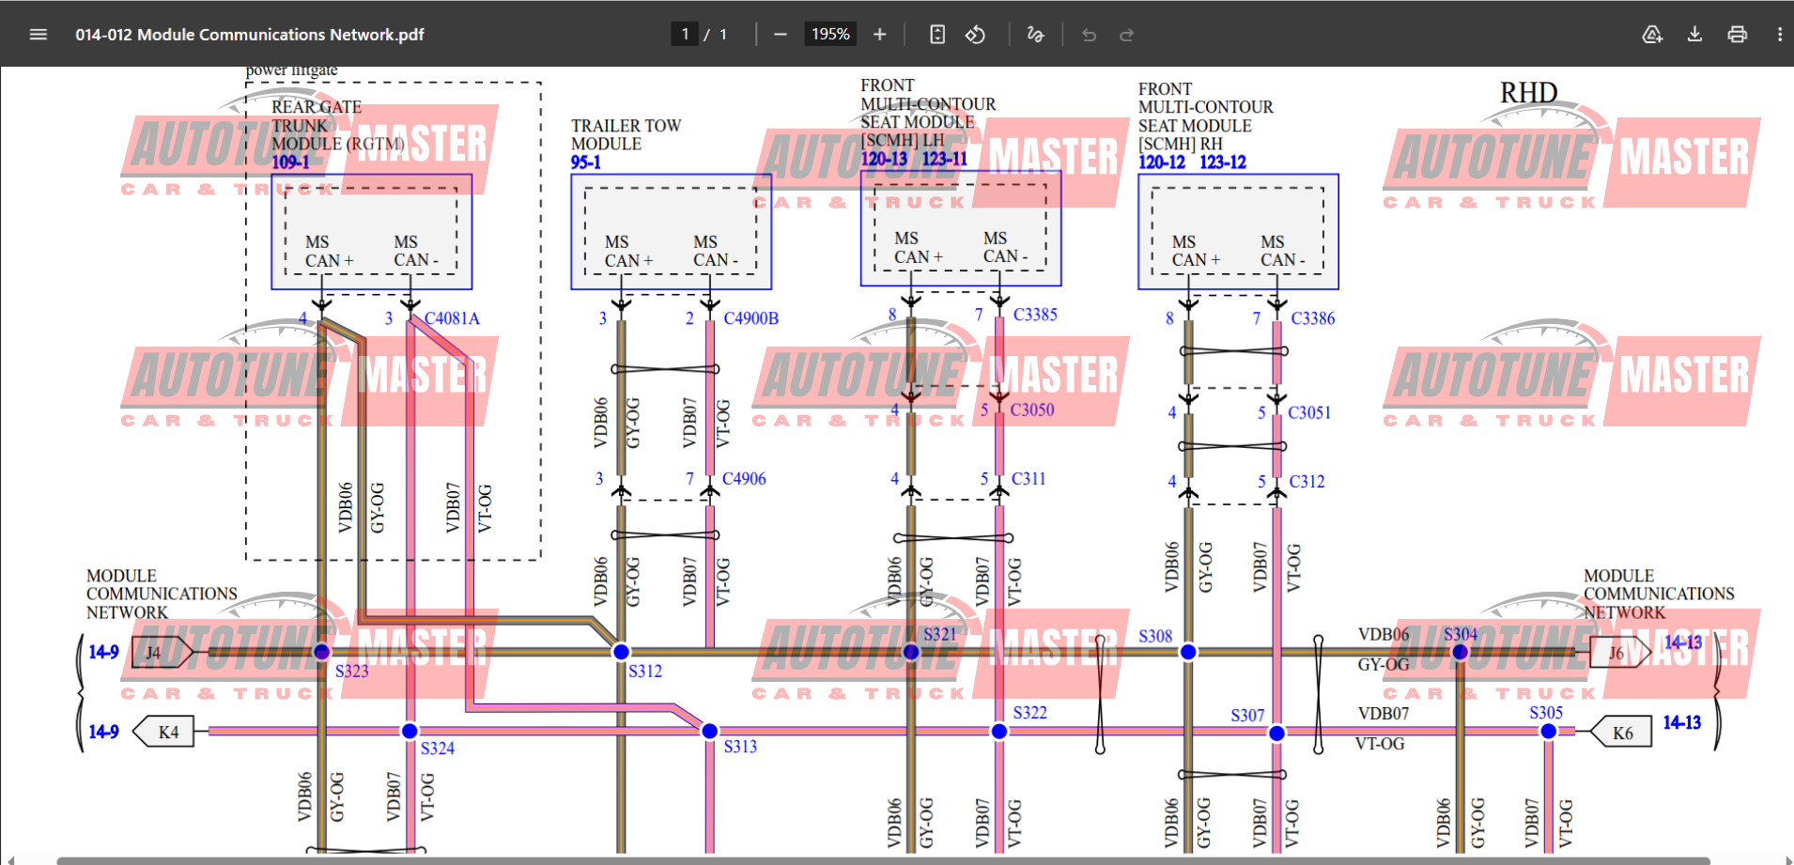
Task: Click splice label S307
Action: click(1247, 716)
